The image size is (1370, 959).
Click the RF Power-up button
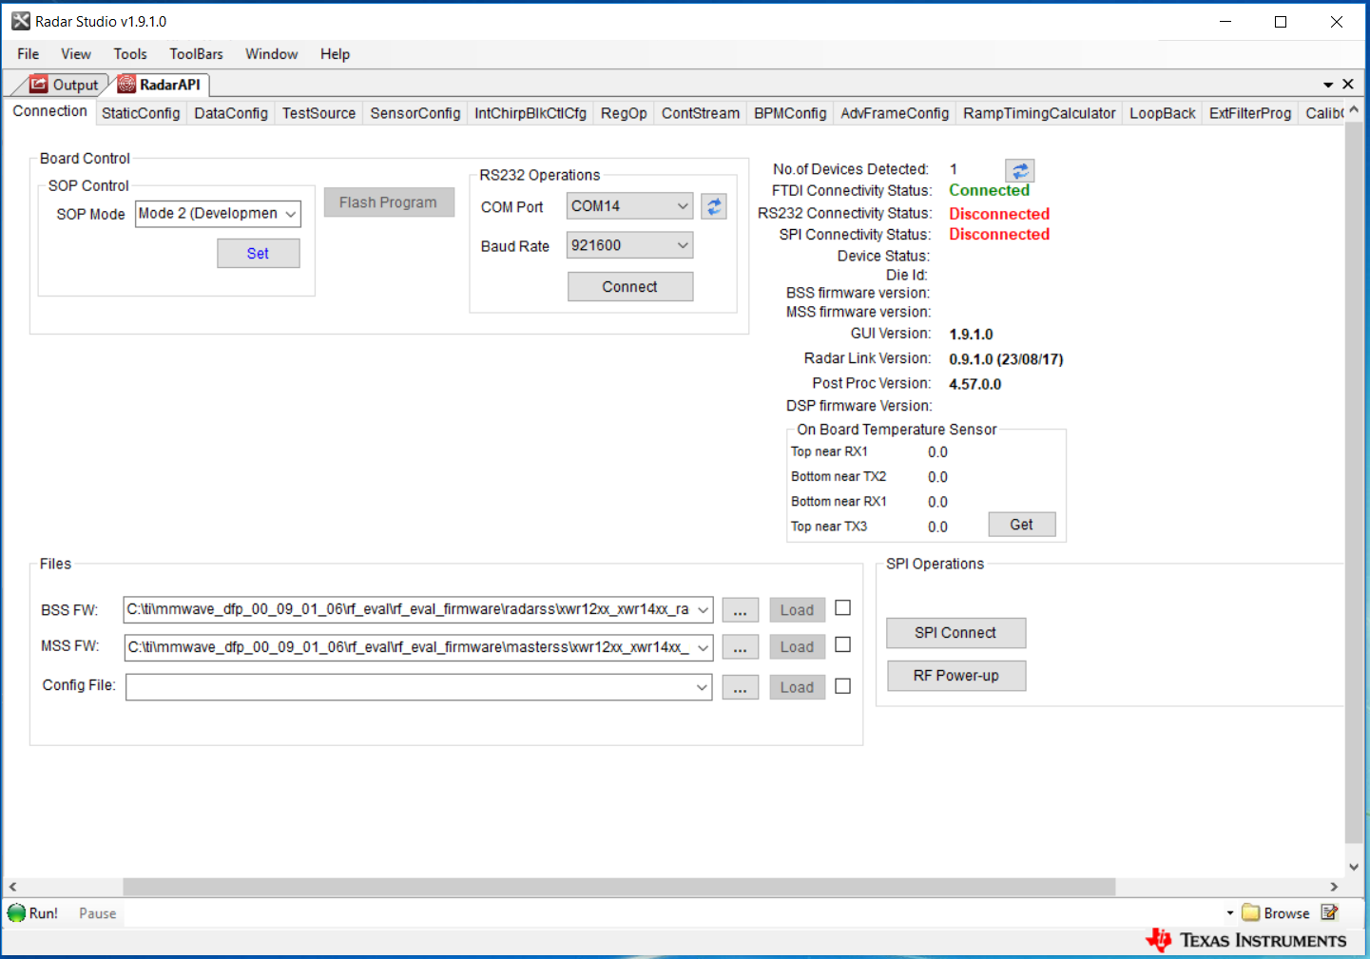coord(955,676)
